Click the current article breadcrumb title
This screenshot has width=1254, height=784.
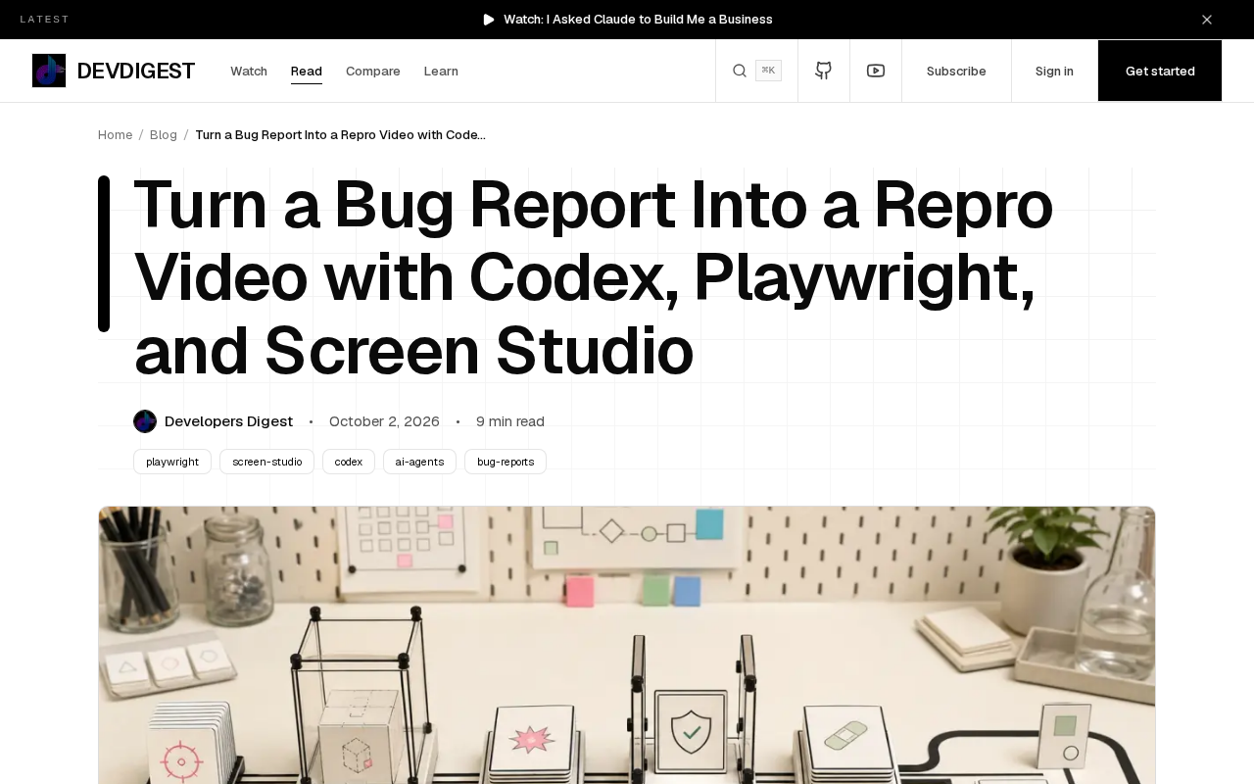point(340,135)
